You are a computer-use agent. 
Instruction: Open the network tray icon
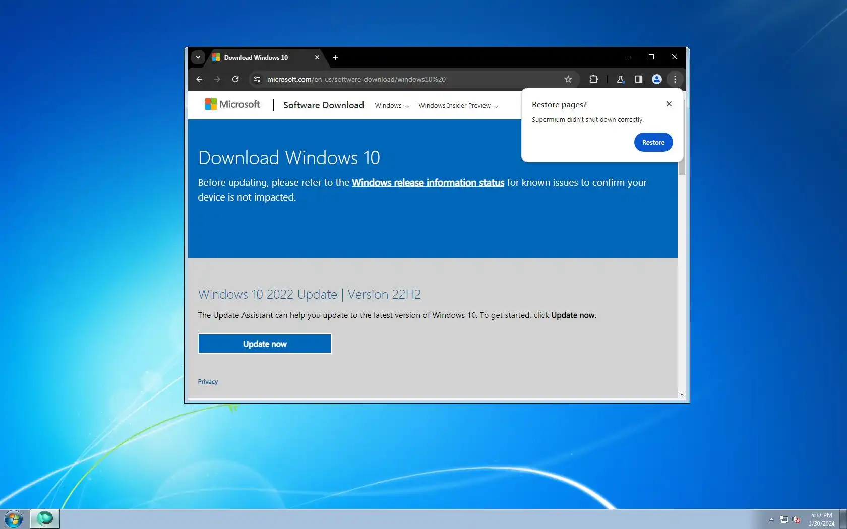point(784,519)
